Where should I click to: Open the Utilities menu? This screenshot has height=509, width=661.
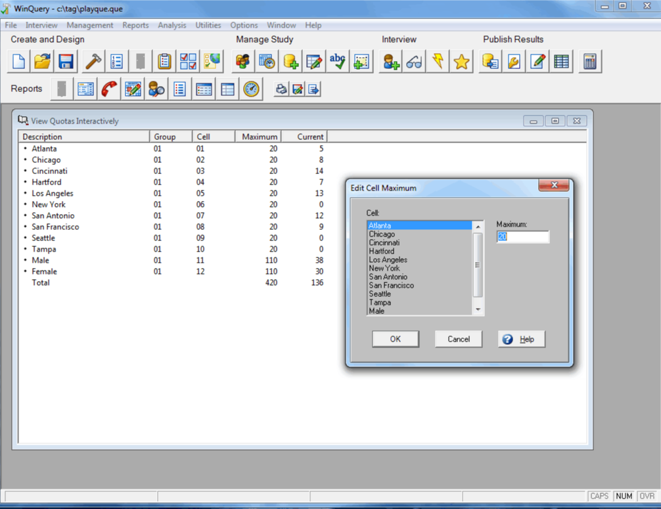coord(208,25)
